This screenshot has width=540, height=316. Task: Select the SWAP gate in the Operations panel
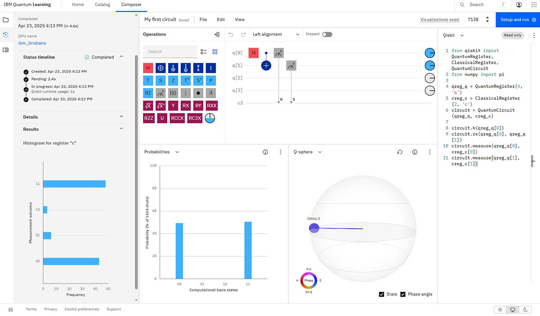point(197,68)
